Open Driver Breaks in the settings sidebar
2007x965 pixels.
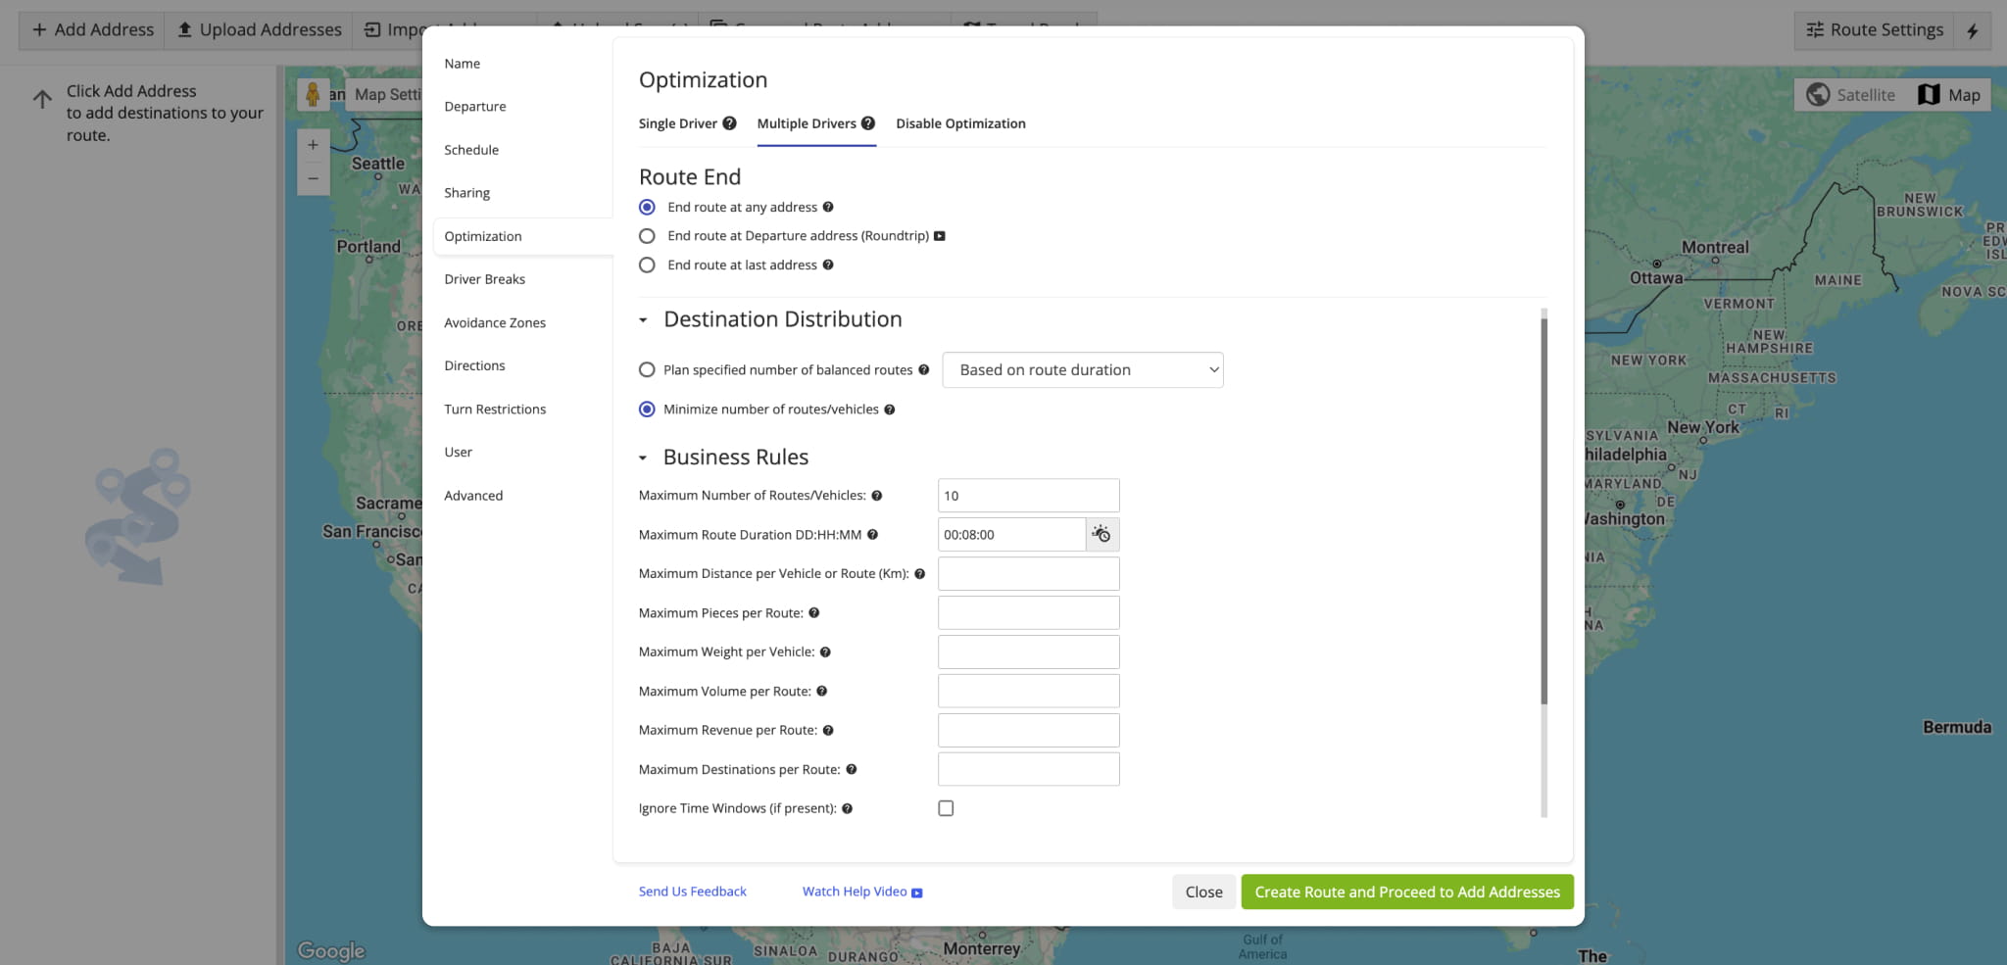(x=484, y=279)
